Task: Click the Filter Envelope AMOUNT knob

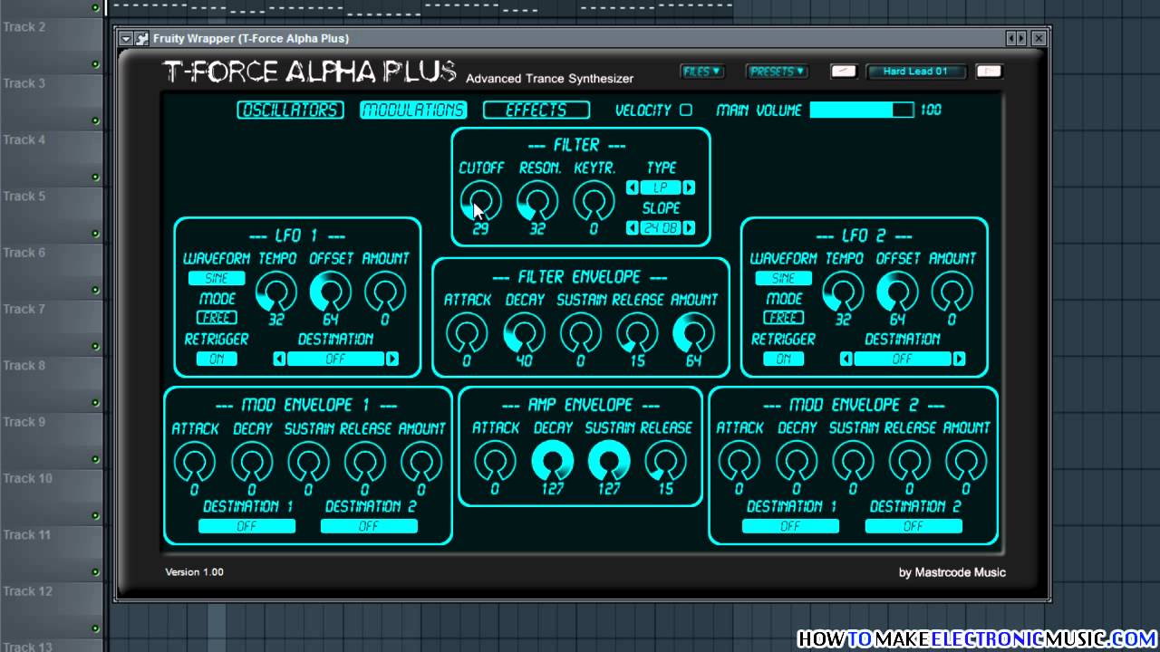Action: (x=693, y=333)
